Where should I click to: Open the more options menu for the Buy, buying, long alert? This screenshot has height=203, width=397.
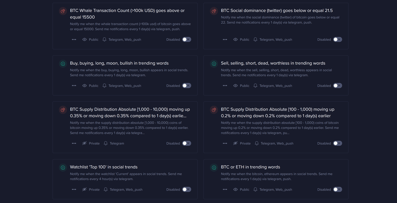(x=74, y=86)
